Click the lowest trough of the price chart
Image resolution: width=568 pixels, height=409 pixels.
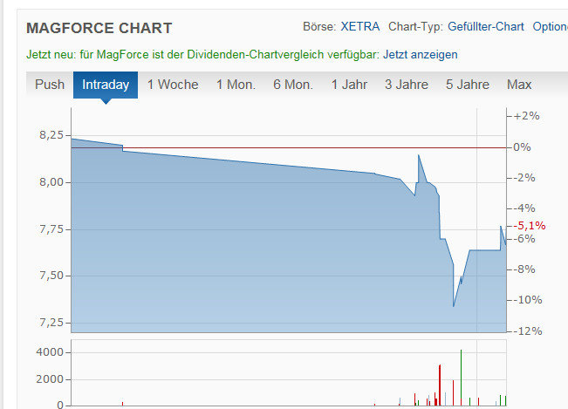[x=454, y=305]
